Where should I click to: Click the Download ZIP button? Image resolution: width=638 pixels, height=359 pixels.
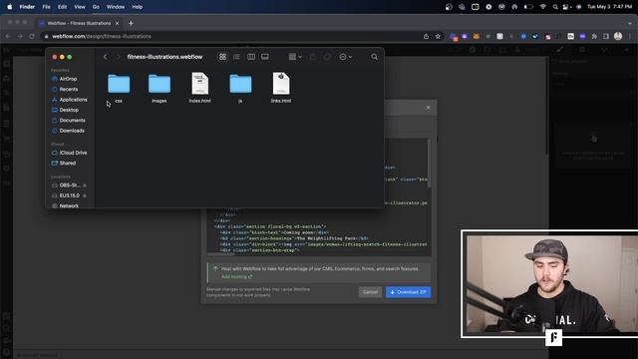point(408,292)
